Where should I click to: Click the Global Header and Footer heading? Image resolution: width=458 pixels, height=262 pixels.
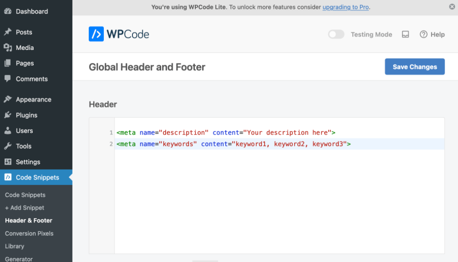click(x=147, y=67)
